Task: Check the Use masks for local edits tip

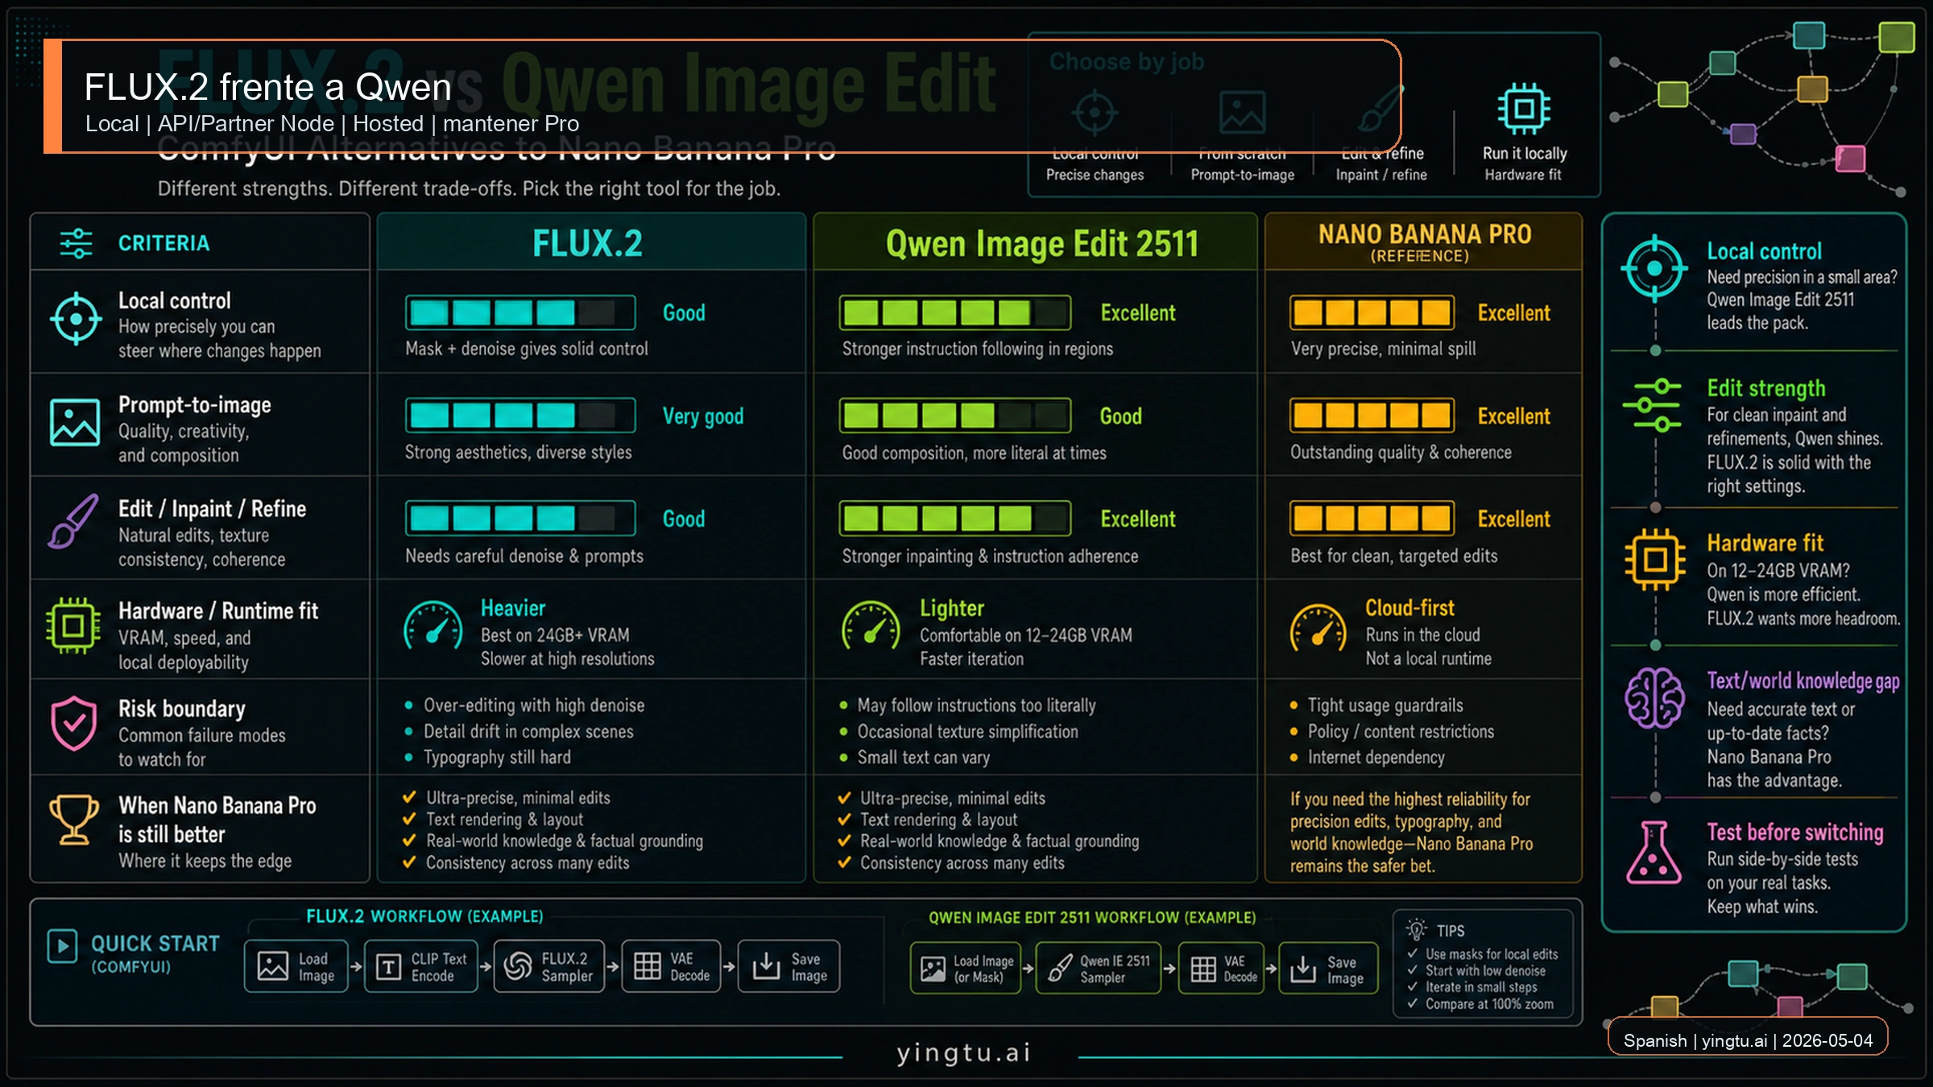Action: 1412,954
